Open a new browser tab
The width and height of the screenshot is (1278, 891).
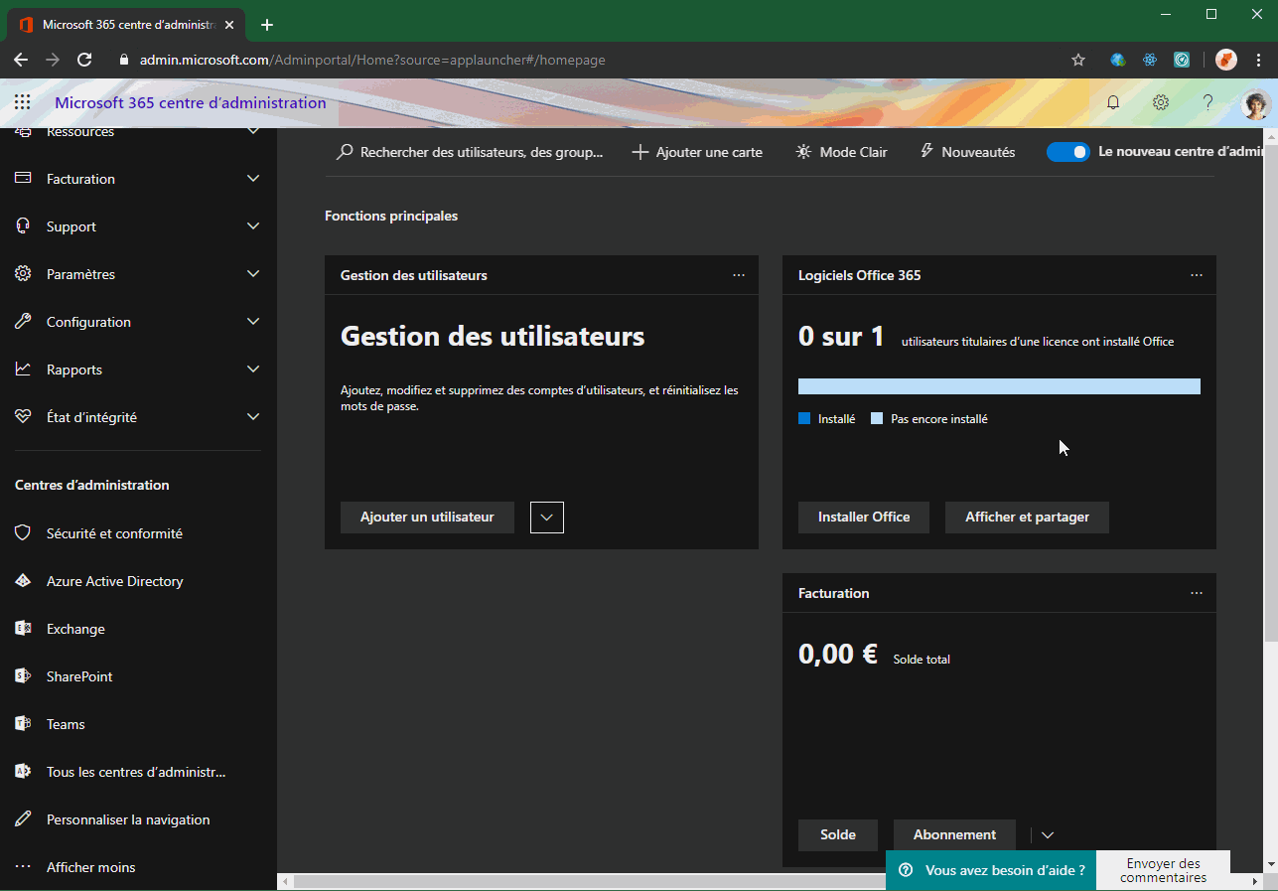click(267, 25)
